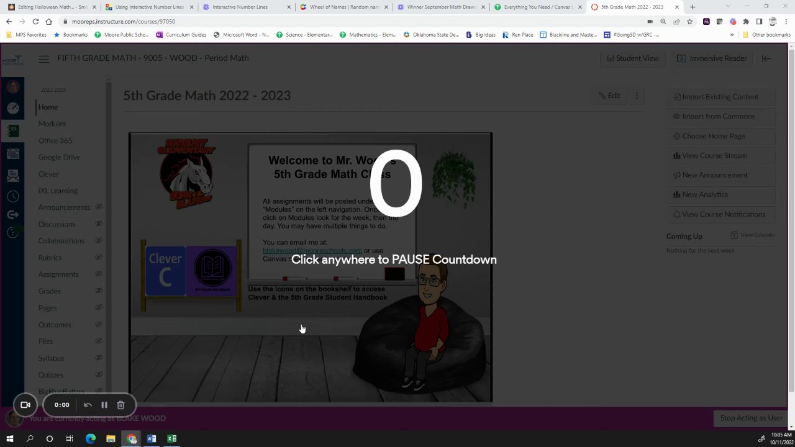Open the Chrome side panel icon
795x447 pixels.
759,21
